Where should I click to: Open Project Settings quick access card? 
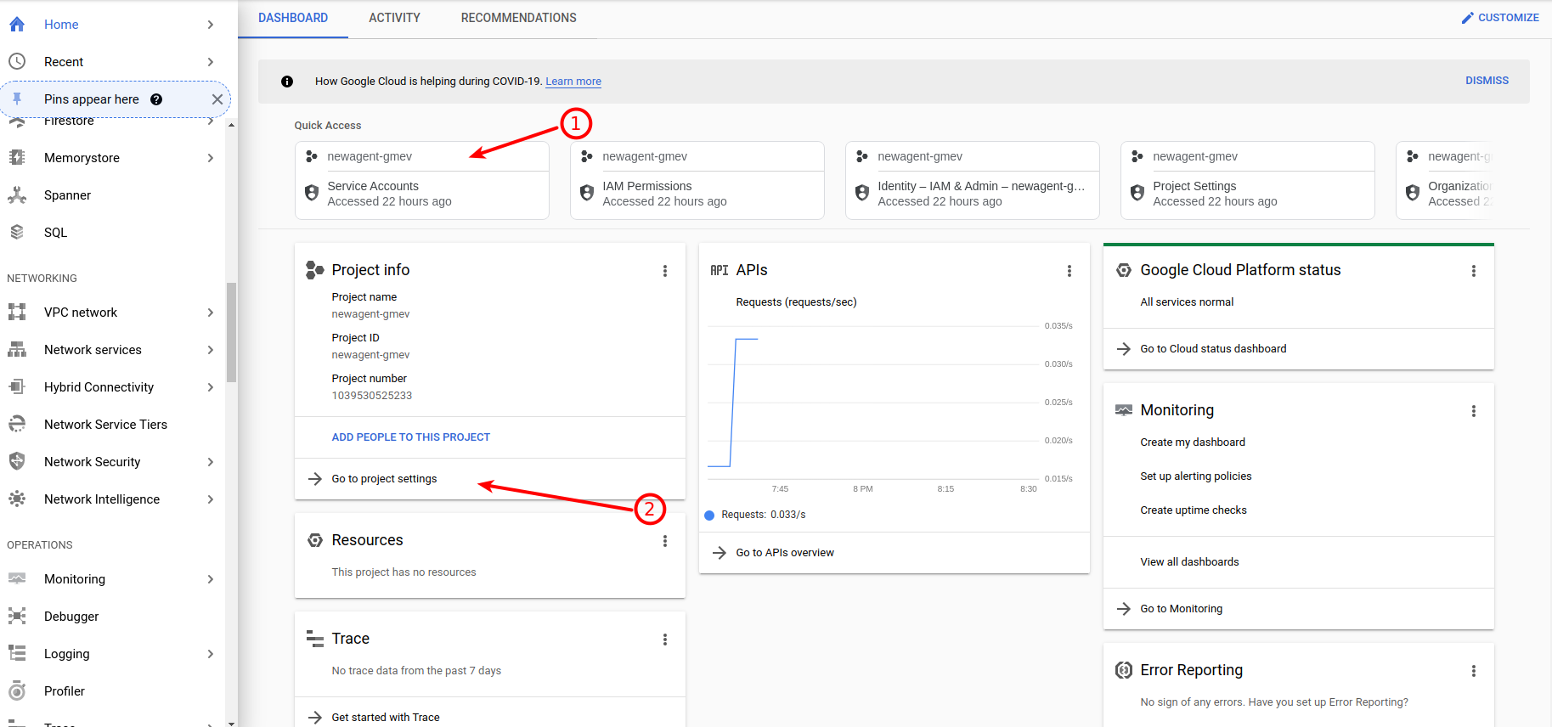[x=1248, y=181]
